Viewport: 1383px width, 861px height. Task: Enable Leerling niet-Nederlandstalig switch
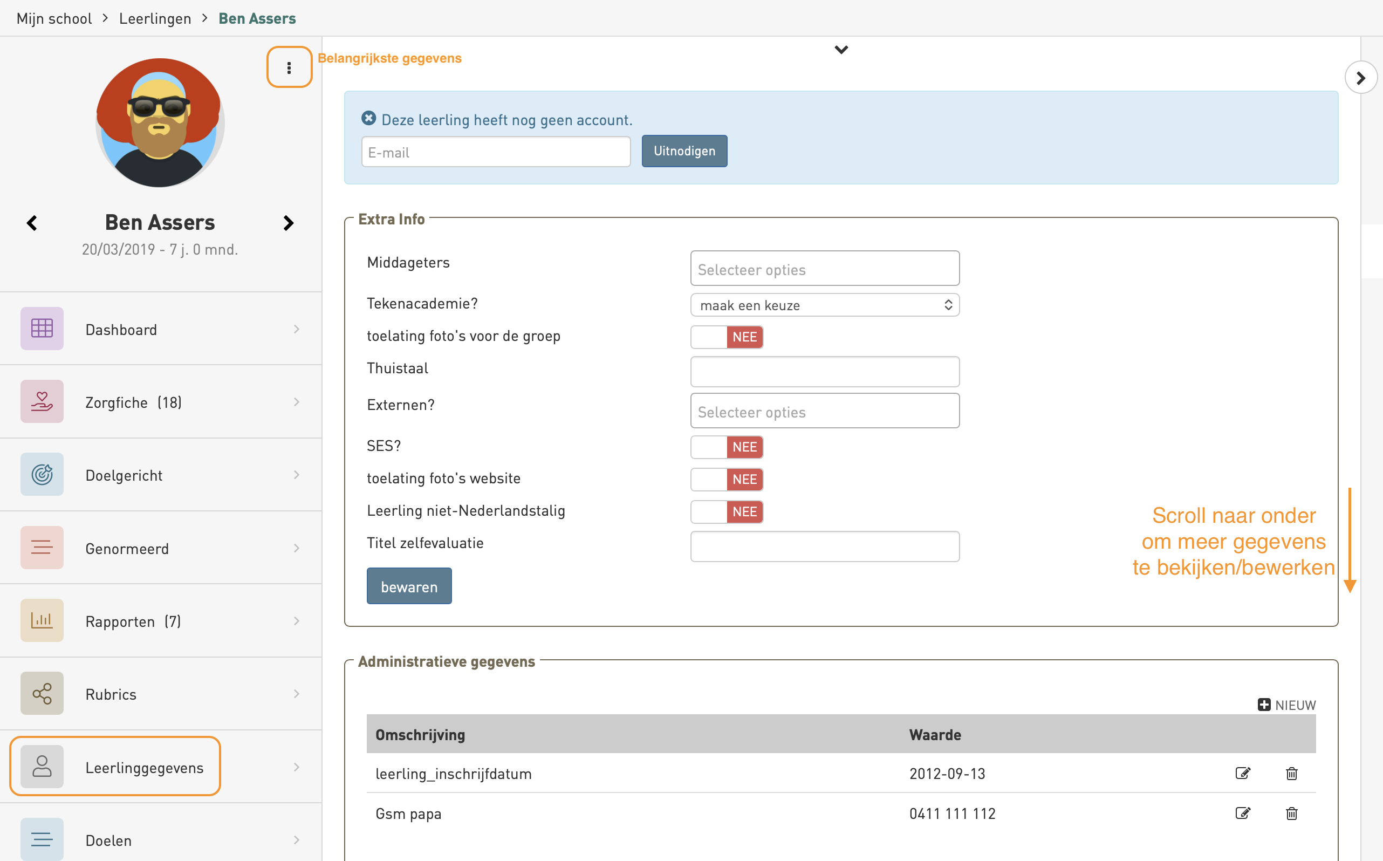pos(727,511)
